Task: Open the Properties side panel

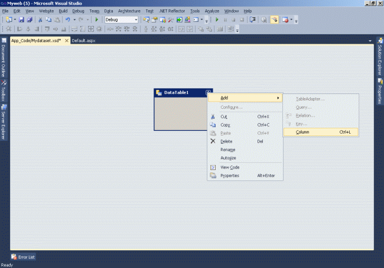Action: 380,91
